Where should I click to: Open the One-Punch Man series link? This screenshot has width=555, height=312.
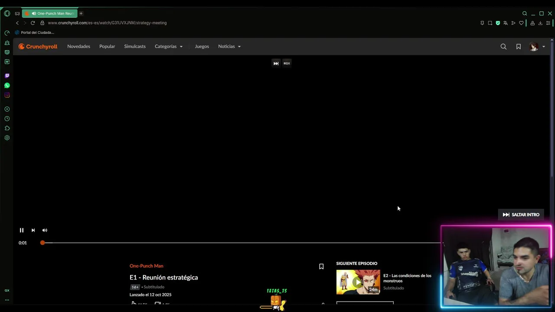(x=146, y=266)
